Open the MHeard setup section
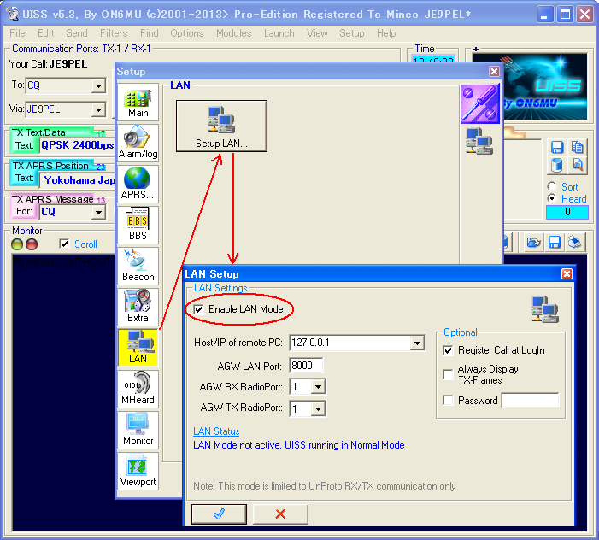 pyautogui.click(x=138, y=389)
